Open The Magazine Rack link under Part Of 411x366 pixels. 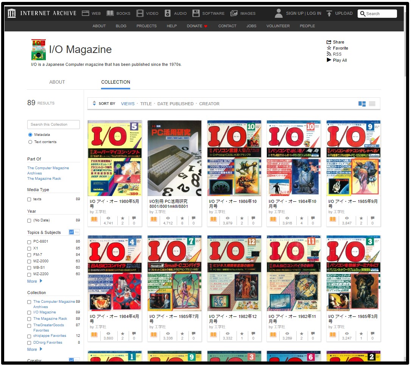tap(44, 179)
